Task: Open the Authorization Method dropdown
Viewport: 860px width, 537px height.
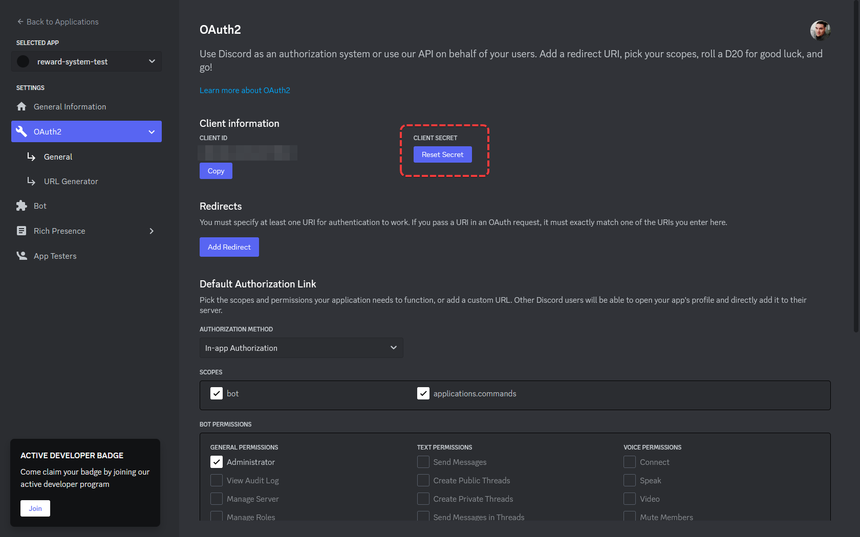Action: (301, 348)
